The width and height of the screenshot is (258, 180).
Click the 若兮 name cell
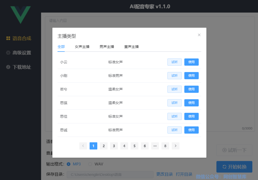click(x=64, y=89)
